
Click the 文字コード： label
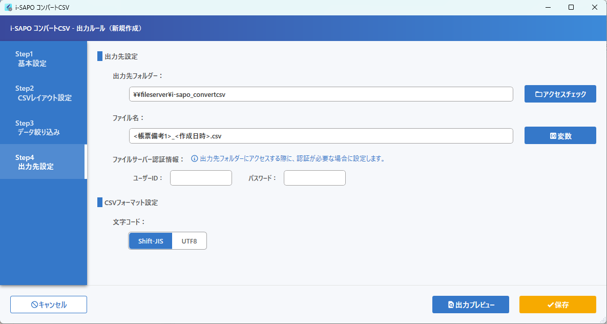click(x=129, y=222)
